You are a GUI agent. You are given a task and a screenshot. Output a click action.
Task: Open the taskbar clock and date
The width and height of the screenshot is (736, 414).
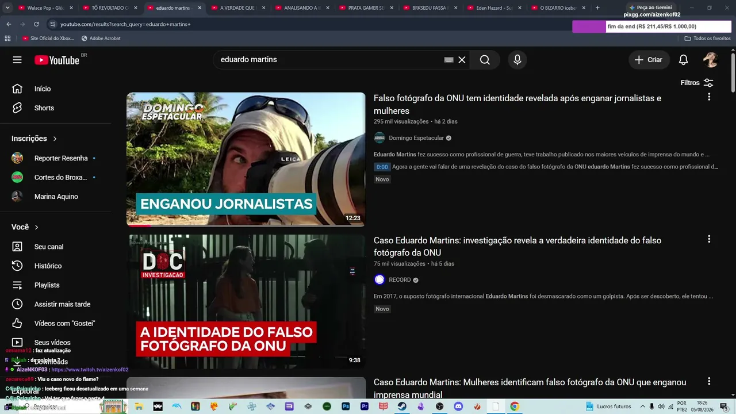(702, 407)
